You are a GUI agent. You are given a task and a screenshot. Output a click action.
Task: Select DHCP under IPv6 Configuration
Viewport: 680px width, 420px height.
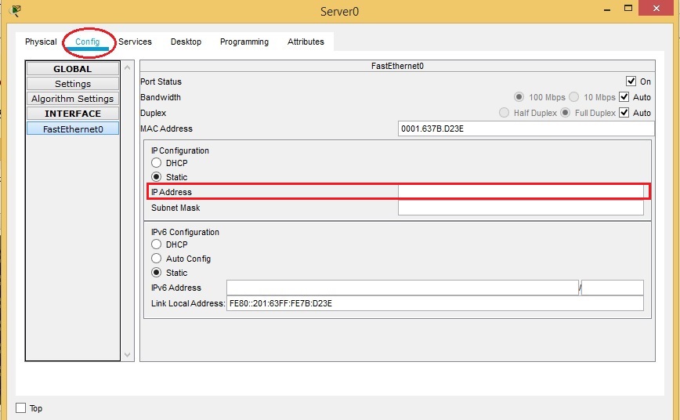pos(157,244)
